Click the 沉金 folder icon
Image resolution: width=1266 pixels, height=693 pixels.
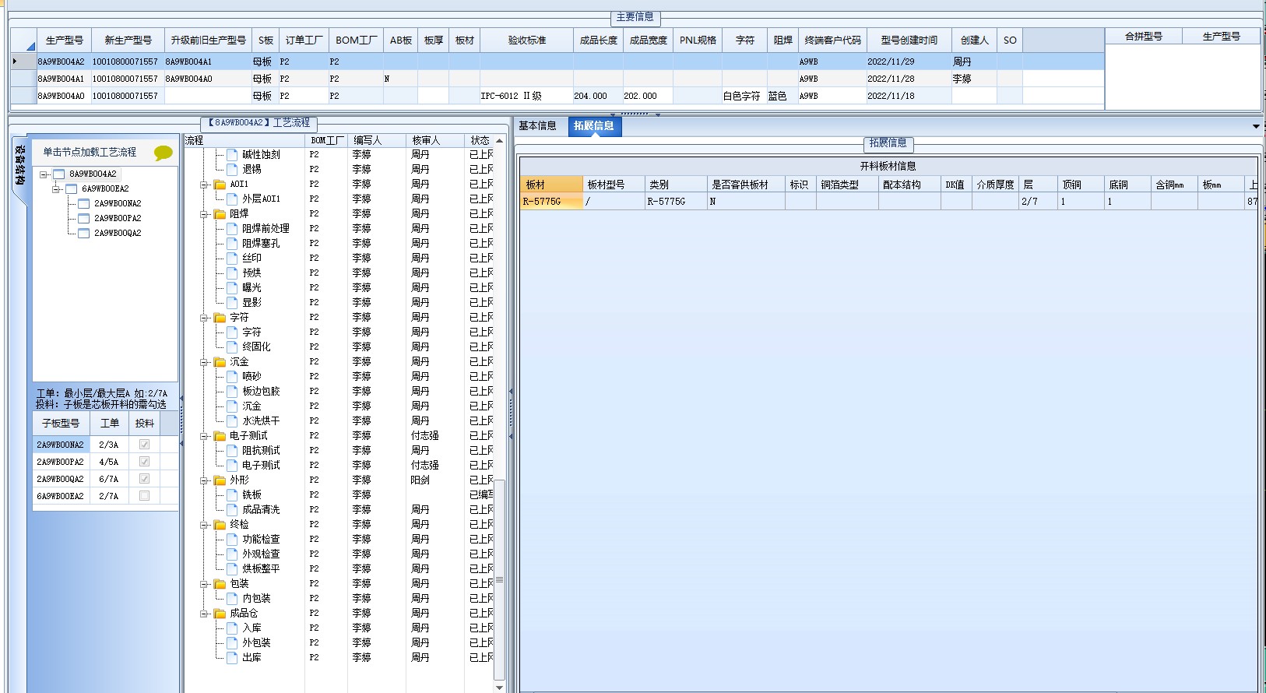(x=220, y=362)
